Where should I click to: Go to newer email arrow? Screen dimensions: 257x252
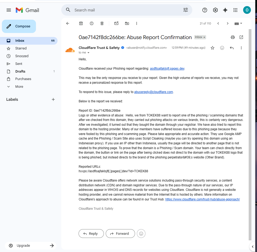pyautogui.click(x=218, y=23)
